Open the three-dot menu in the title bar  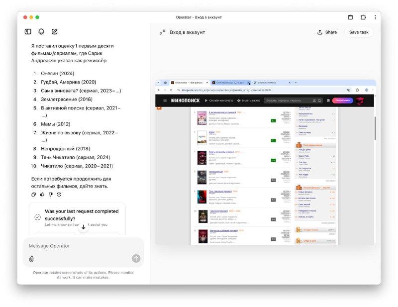pos(375,17)
